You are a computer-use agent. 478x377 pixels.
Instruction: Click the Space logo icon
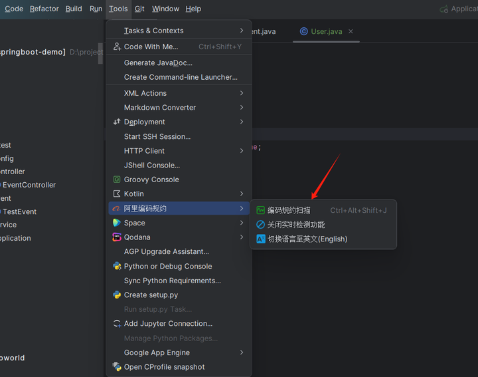pyautogui.click(x=117, y=223)
